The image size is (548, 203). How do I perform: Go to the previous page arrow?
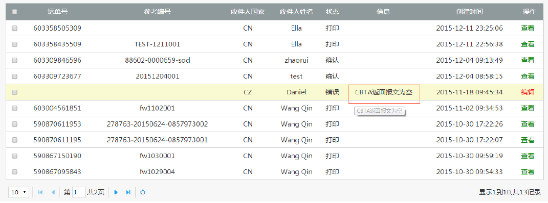53,192
